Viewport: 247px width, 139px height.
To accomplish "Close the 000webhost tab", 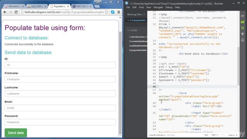I will (23, 7).
